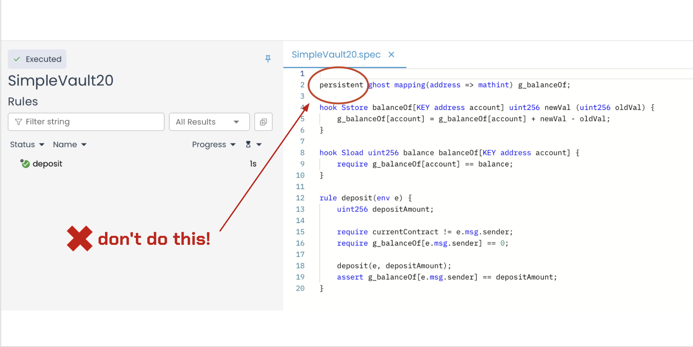Image resolution: width=693 pixels, height=347 pixels.
Task: Click the Executed checkmark icon
Action: tap(17, 59)
